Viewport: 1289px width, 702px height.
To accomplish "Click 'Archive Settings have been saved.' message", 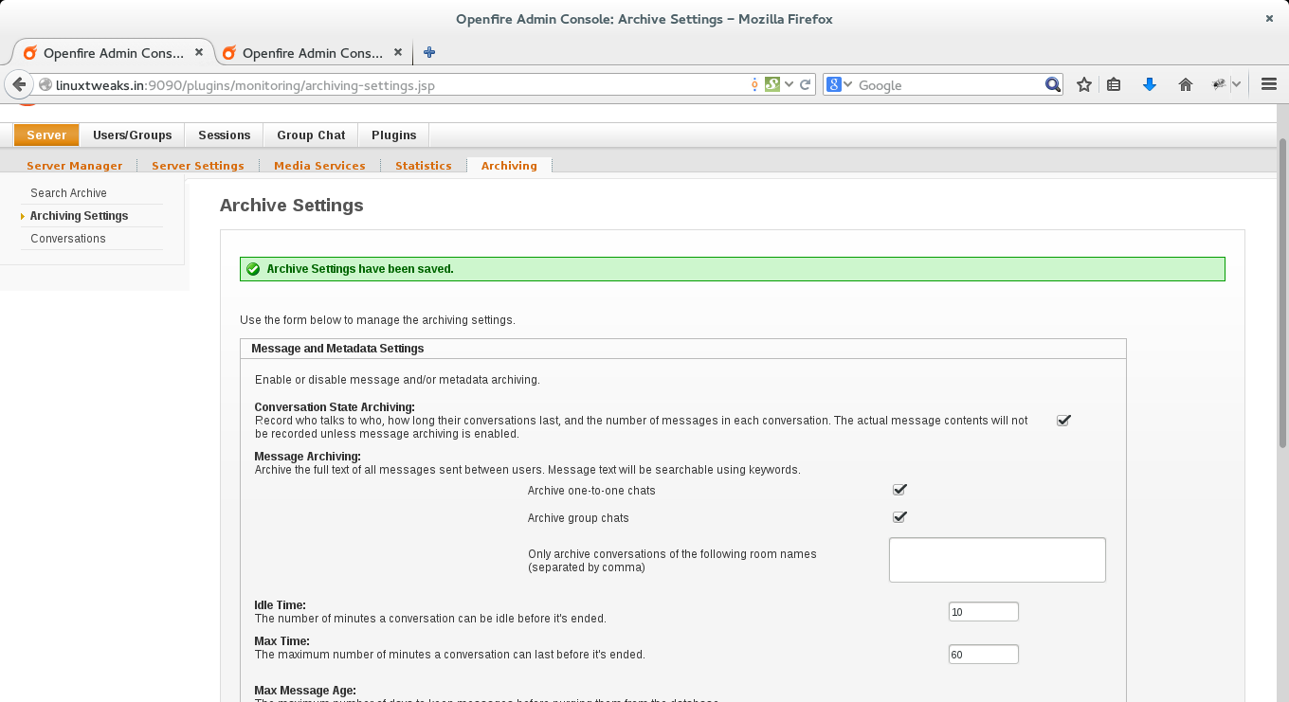I will (x=360, y=269).
